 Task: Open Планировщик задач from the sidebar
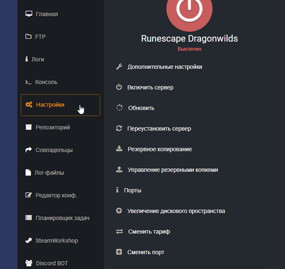click(x=62, y=218)
